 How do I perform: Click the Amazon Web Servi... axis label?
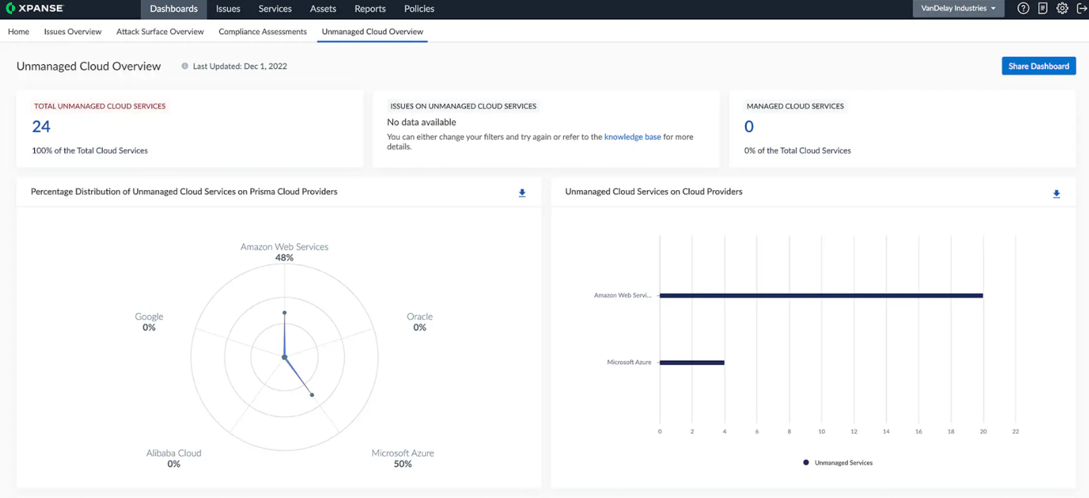coord(622,295)
